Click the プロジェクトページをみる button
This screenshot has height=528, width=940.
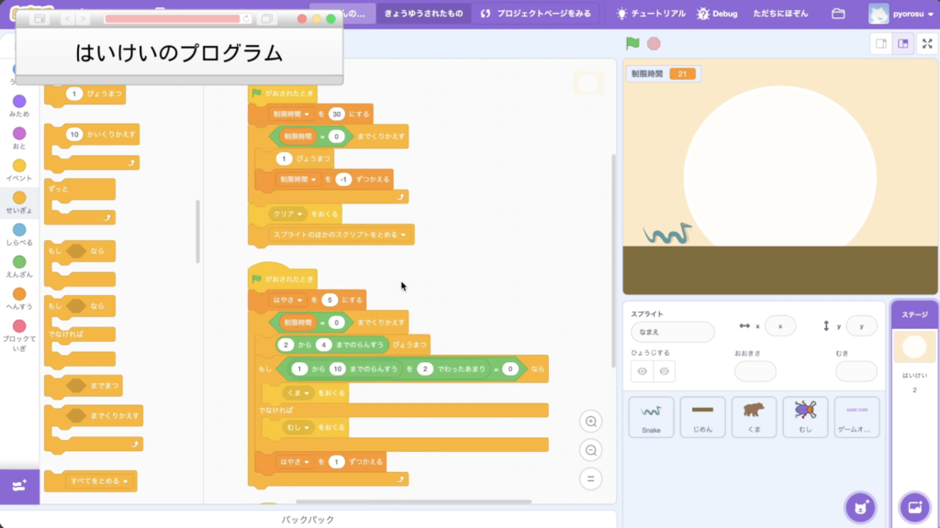[x=536, y=14]
